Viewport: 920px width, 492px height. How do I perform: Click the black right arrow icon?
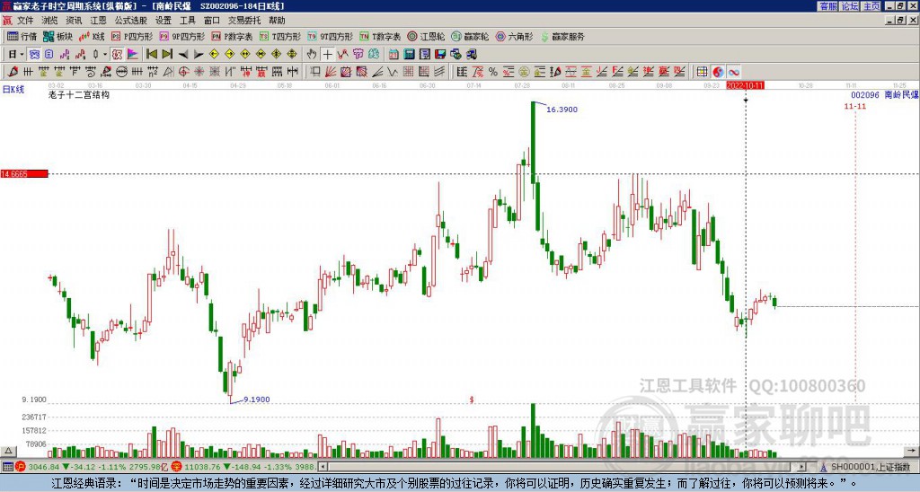[x=199, y=55]
